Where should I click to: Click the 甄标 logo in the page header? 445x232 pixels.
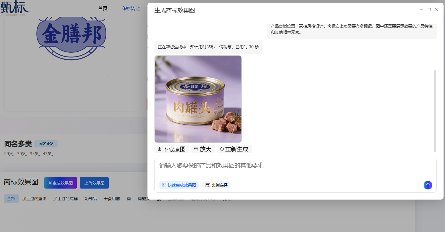15,8
